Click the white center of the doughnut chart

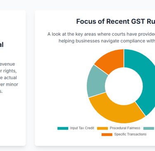[124, 86]
